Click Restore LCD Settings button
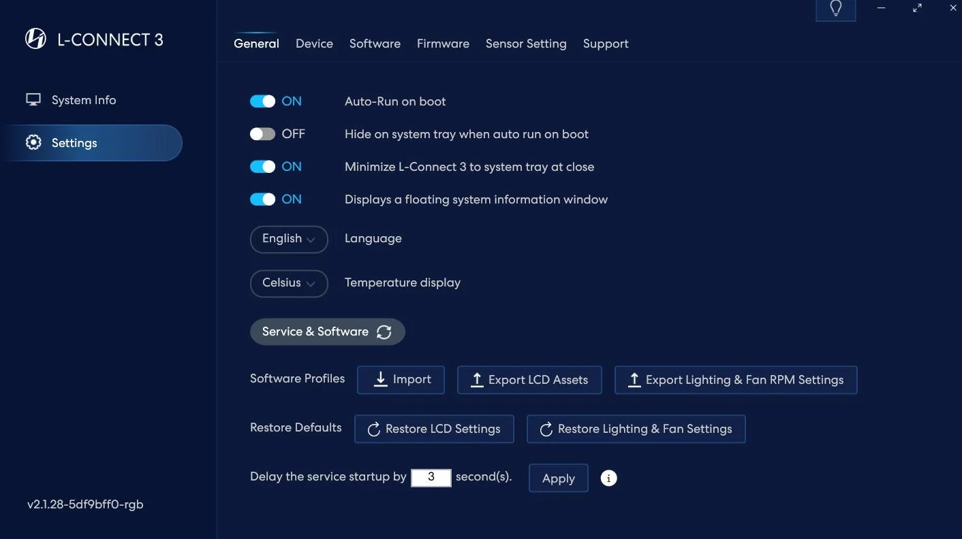962x539 pixels. click(434, 429)
